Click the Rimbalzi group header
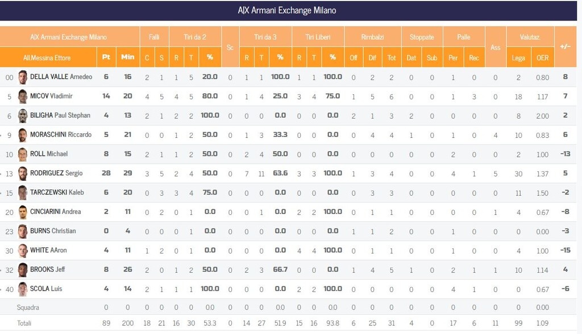This screenshot has width=582, height=334. click(x=372, y=37)
